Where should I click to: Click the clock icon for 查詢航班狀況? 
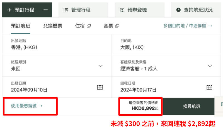click(178, 10)
